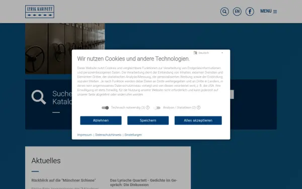Show help for Technisch notwendig
The image size is (302, 189).
[x=147, y=107]
